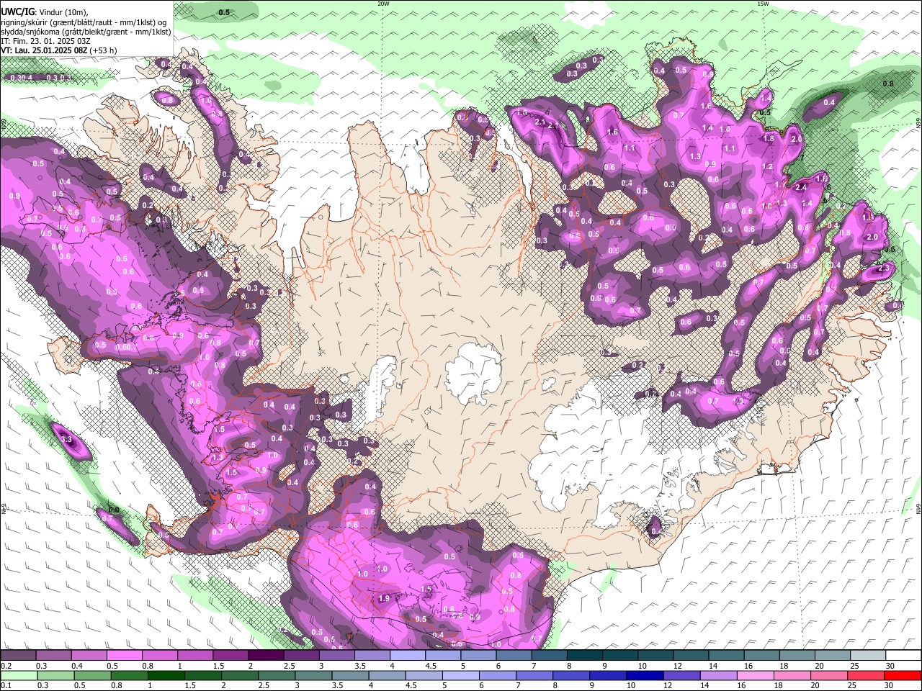Click the bright pink 0.5 snow-scale swatch
The width and height of the screenshot is (922, 691).
tap(124, 656)
